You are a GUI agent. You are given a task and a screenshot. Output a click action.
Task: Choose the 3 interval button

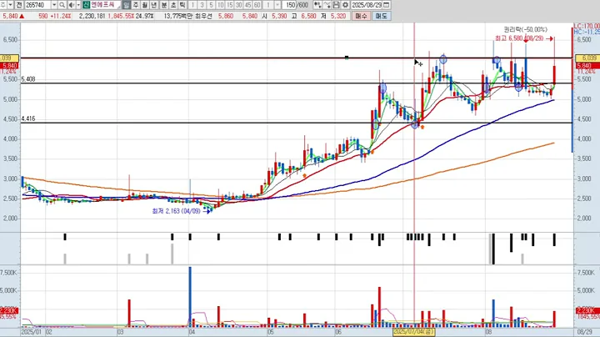click(202, 5)
